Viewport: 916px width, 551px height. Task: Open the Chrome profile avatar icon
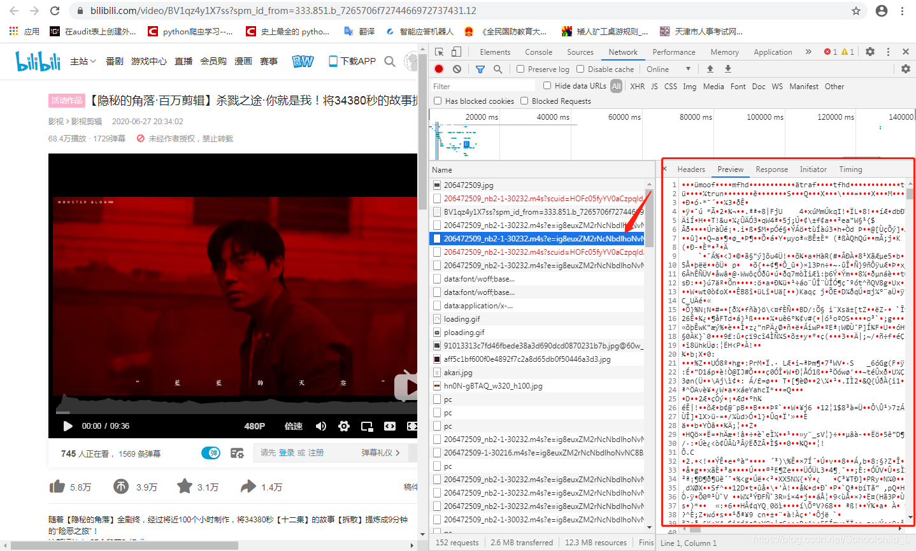(882, 11)
